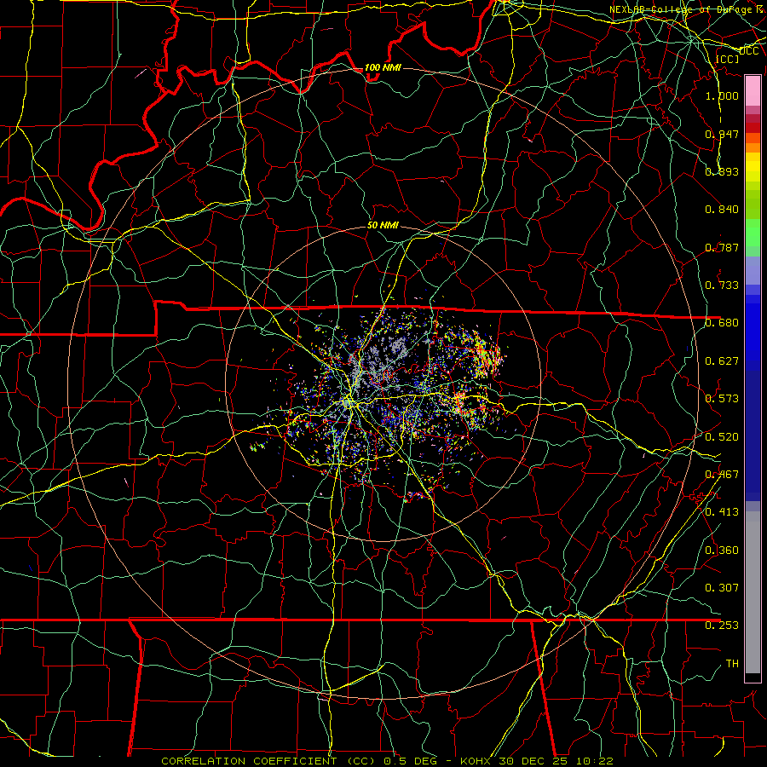Screen dimensions: 767x767
Task: Click the DCC label above the color scale
Action: click(748, 51)
